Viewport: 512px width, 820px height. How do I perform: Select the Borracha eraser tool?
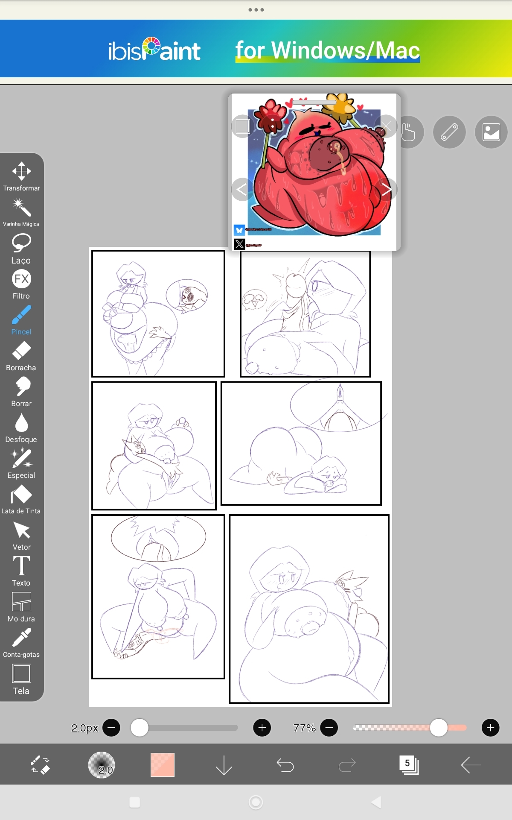pyautogui.click(x=21, y=356)
